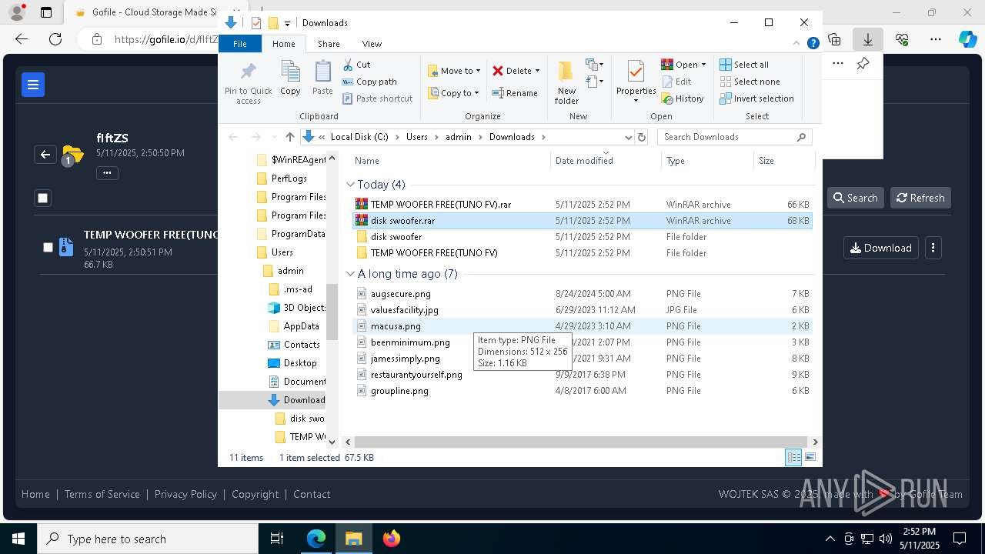Click Select all in ribbon

(x=744, y=65)
